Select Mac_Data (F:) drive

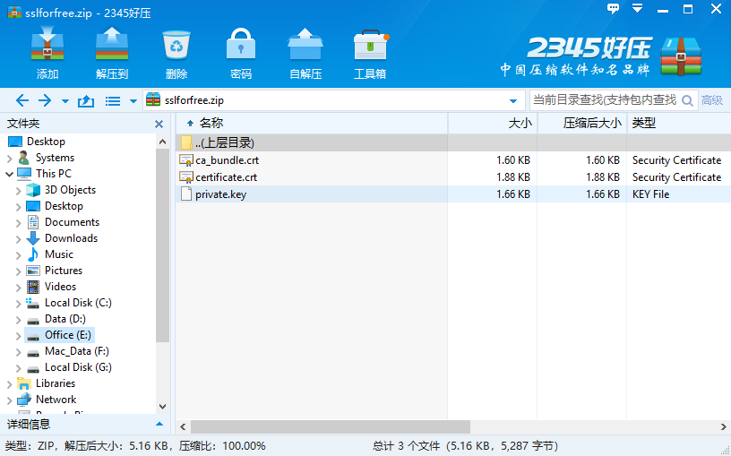(x=76, y=351)
